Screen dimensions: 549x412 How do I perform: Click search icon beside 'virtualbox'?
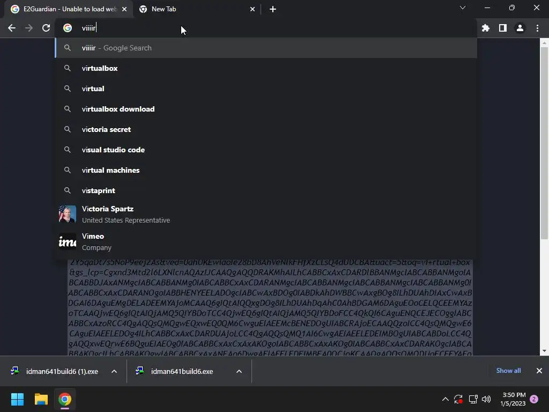click(x=68, y=68)
